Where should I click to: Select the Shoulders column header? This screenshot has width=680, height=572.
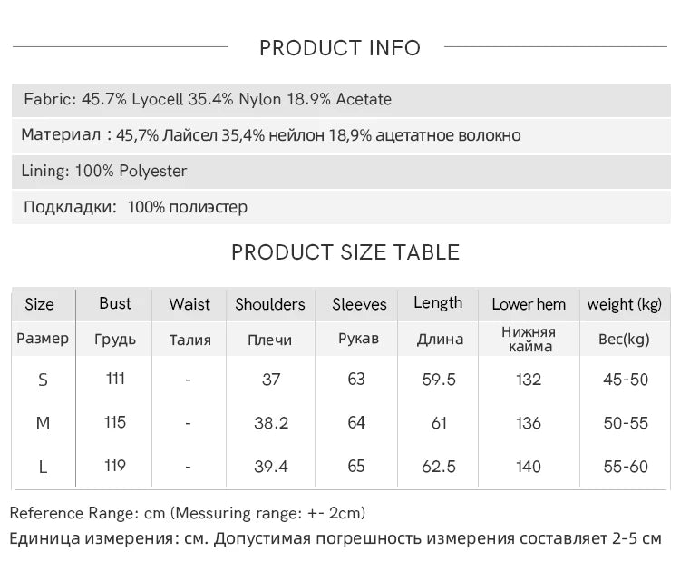[x=270, y=304]
